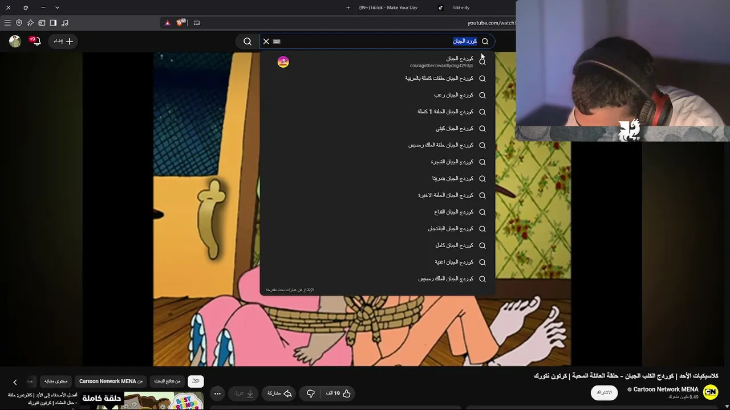The image size is (730, 410).
Task: Click the report search predictions link
Action: (x=290, y=290)
